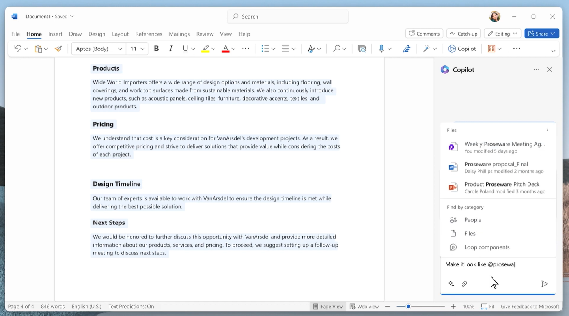Open bullet list dropdown arrow
569x316 pixels.
273,49
